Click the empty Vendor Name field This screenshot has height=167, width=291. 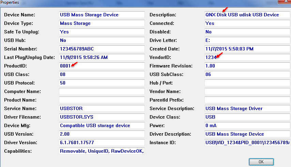pos(247,92)
